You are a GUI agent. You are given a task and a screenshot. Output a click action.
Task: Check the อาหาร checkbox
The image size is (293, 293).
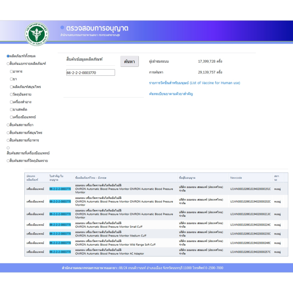[11, 72]
